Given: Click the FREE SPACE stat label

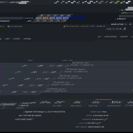Looking at the screenshot, I should point(76,106).
